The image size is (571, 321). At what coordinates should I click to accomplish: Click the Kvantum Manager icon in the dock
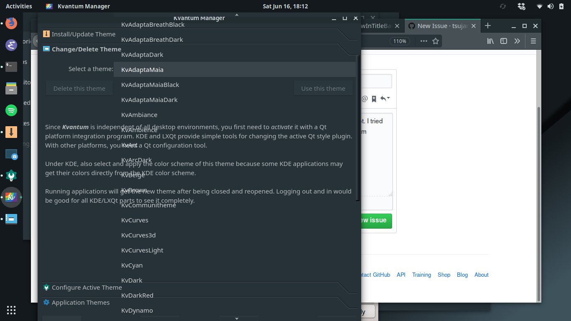point(11,197)
